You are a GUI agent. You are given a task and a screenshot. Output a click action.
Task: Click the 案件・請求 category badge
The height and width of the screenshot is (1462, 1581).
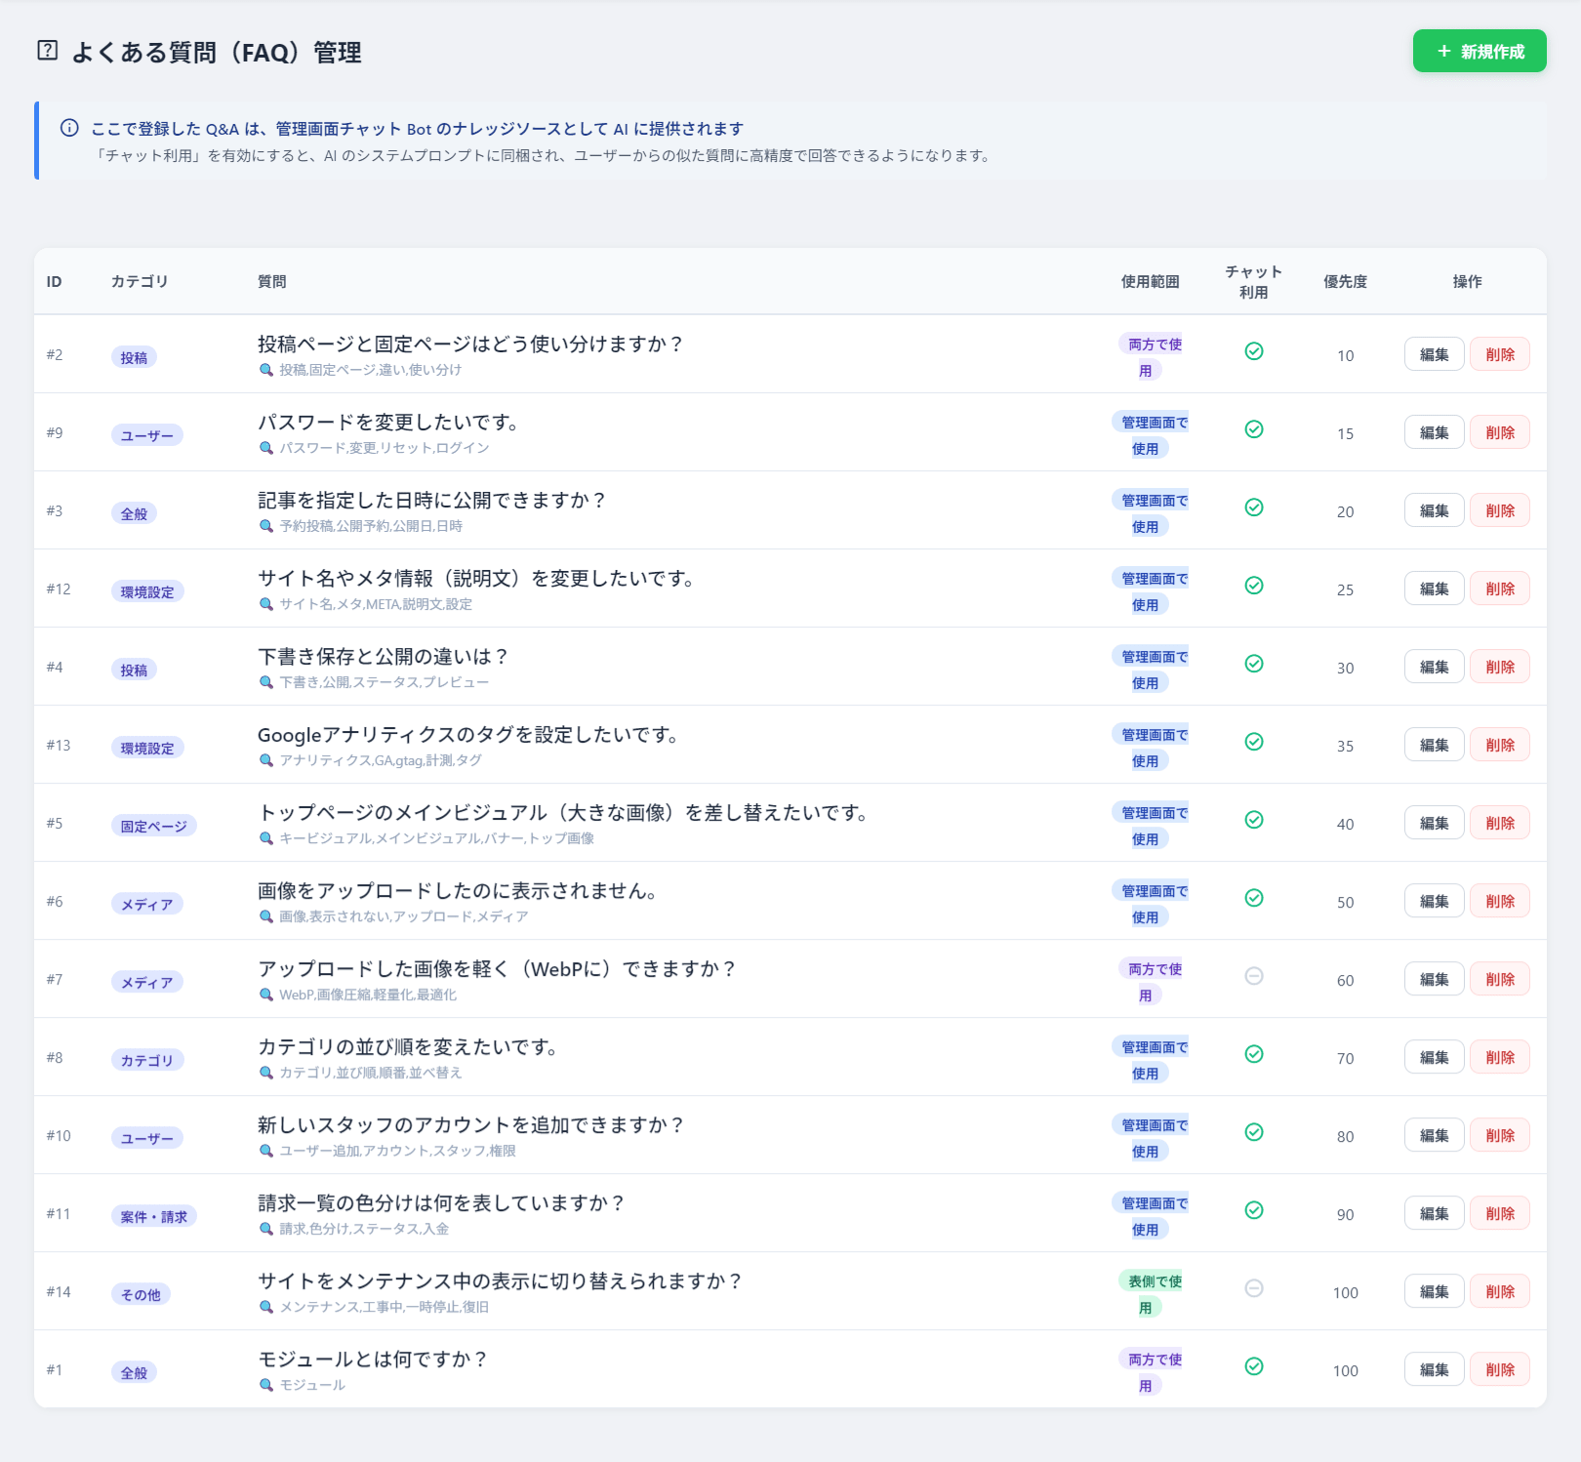(x=154, y=1216)
